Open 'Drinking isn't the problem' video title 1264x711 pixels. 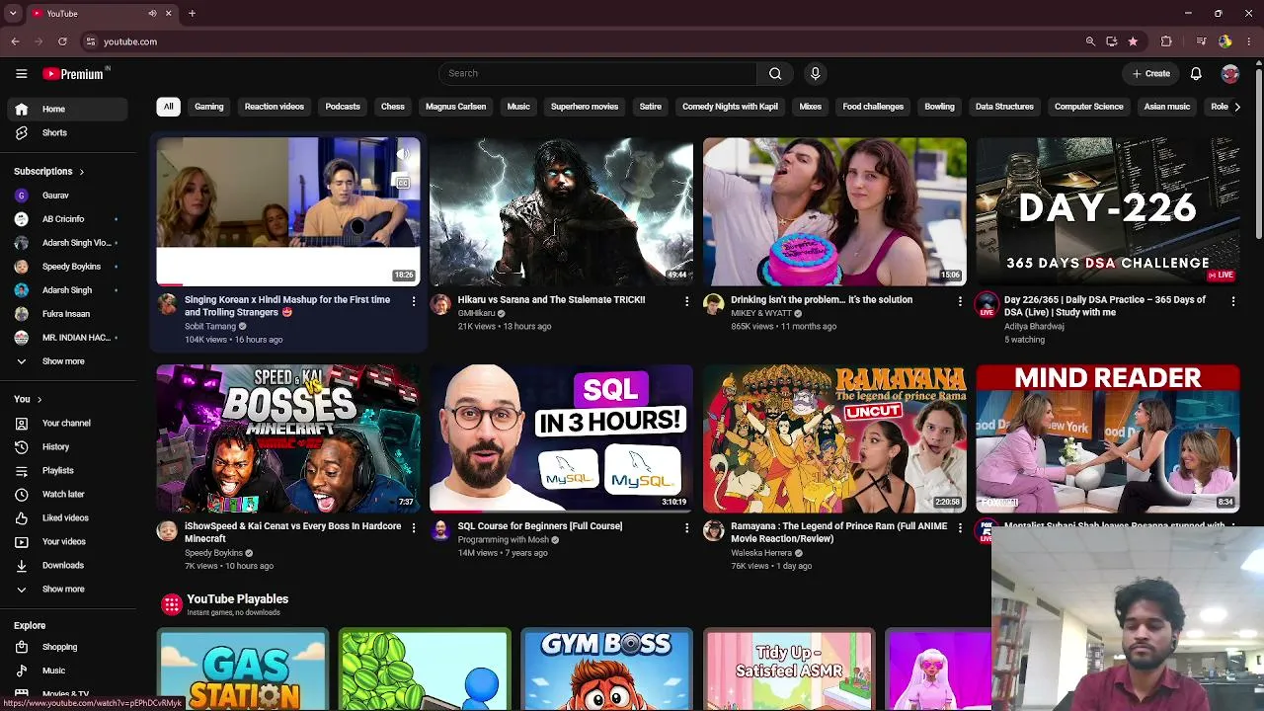click(822, 299)
